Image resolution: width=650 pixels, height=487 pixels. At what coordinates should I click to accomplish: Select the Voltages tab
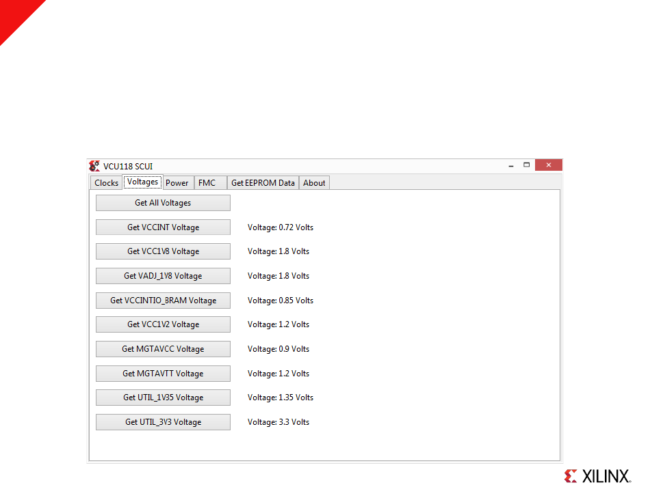pos(142,182)
